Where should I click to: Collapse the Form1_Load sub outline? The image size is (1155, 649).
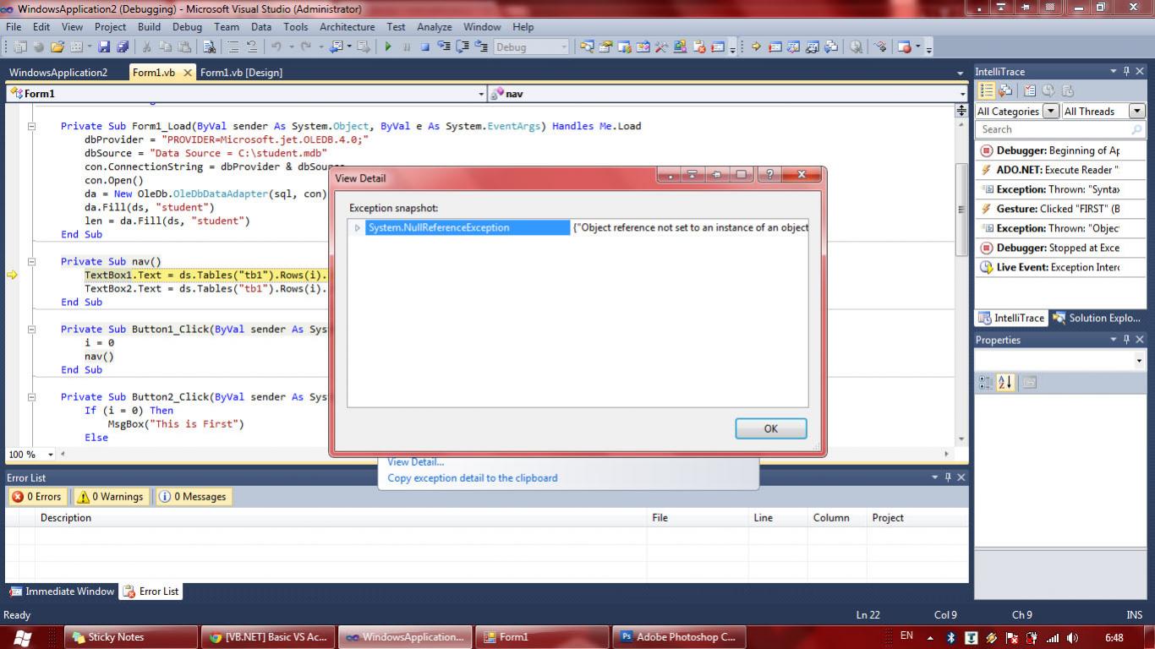[31, 126]
